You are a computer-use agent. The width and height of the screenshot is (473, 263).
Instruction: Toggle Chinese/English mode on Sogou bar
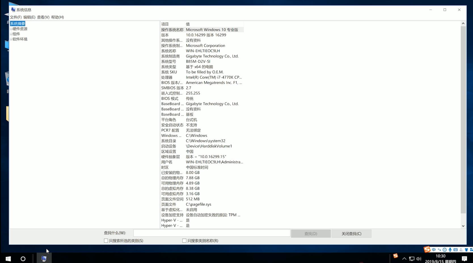click(434, 250)
